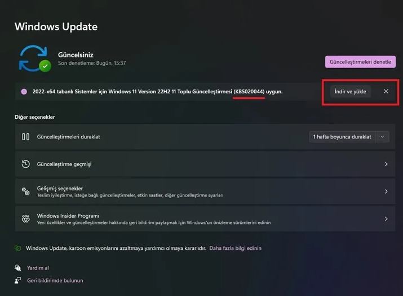Click the İndir ve yükle button
Image resolution: width=403 pixels, height=296 pixels.
[351, 91]
